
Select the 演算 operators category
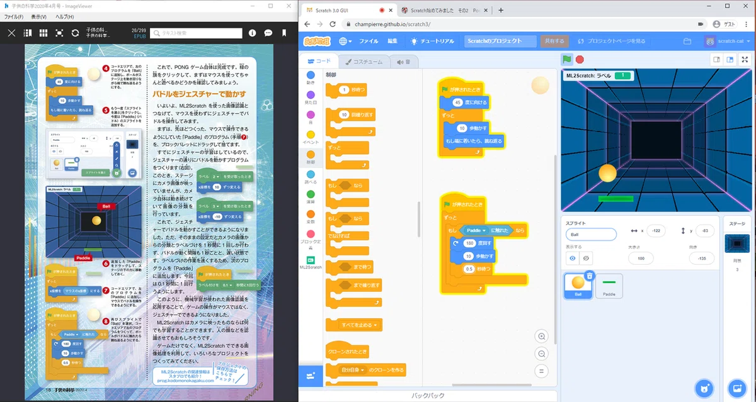point(311,197)
